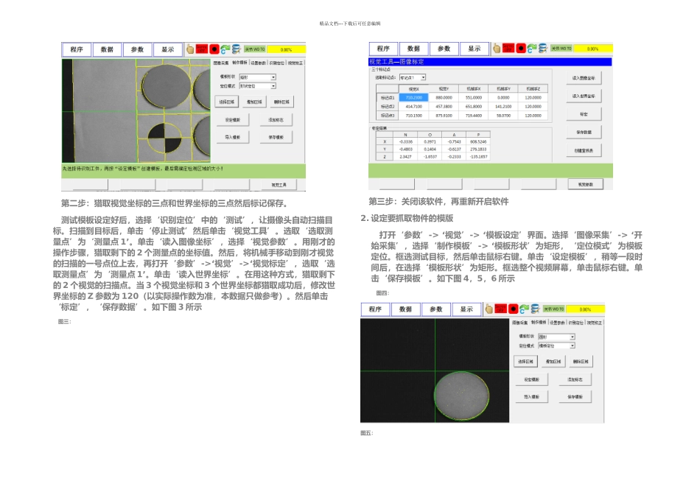This screenshot has width=700, height=495.
Task: Switch to 识别定位 tab in black camera-view screenshot
Action: point(575,322)
